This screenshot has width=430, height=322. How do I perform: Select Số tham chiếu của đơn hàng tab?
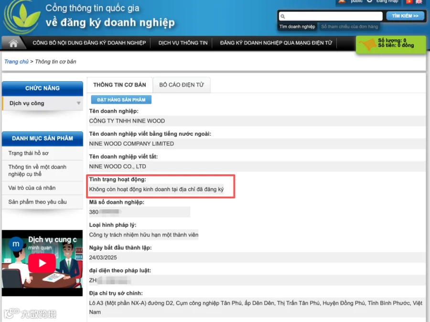[349, 27]
